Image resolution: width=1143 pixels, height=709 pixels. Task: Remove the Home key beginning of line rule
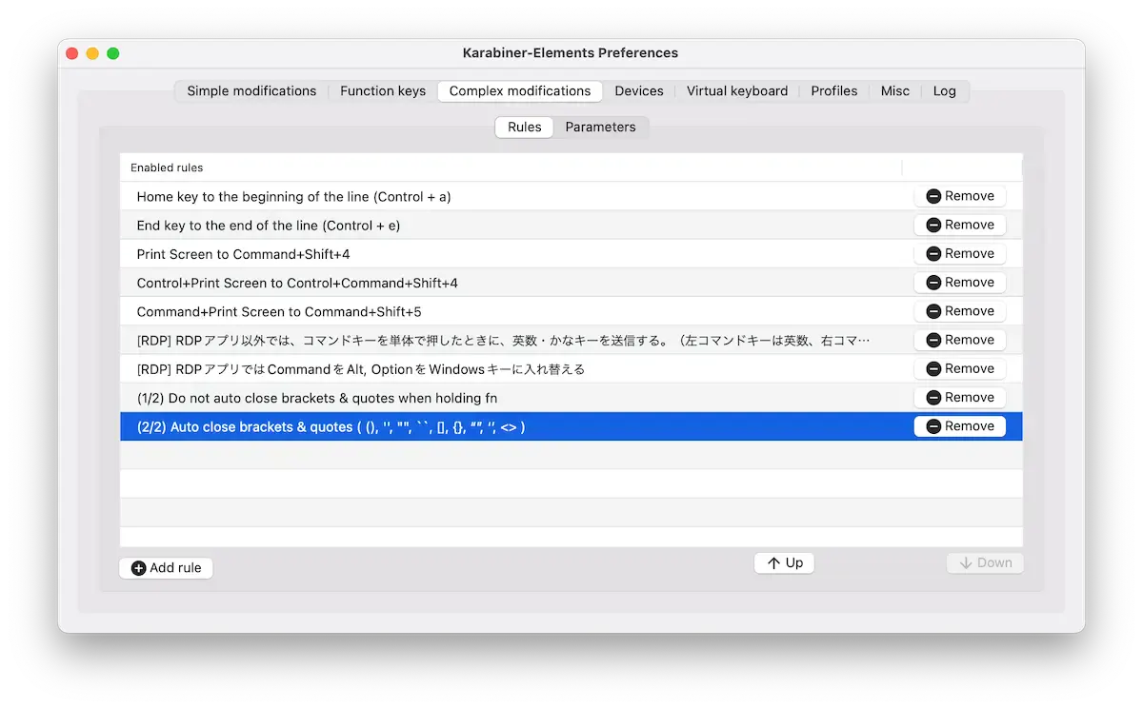[x=960, y=196]
